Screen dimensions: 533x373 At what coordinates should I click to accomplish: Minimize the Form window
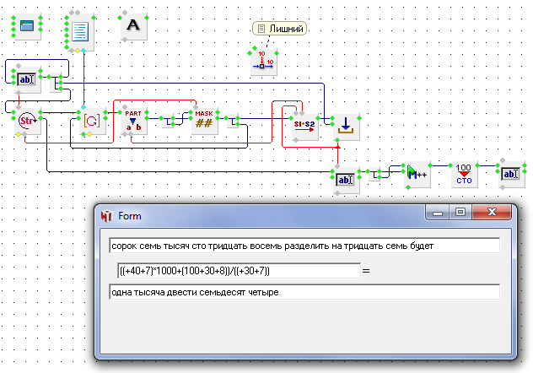pyautogui.click(x=439, y=214)
